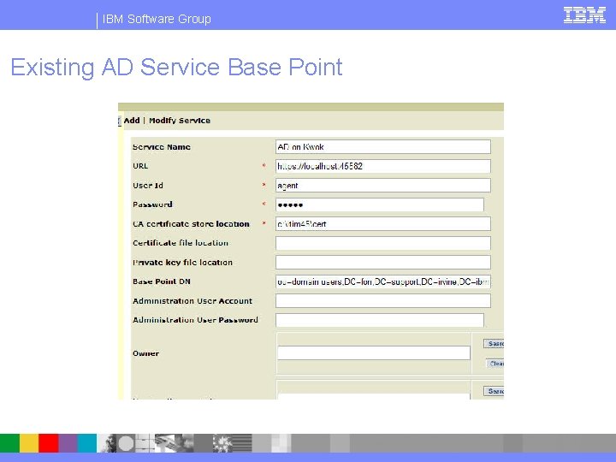Viewport: 616px width, 462px height.
Task: Click the IBM logo
Action: [x=584, y=15]
